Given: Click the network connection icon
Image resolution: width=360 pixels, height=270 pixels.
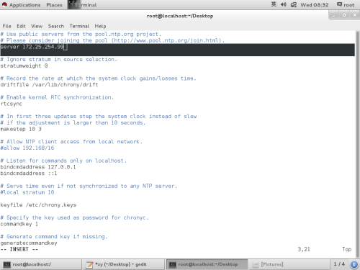Looking at the screenshot, I should point(294,5).
